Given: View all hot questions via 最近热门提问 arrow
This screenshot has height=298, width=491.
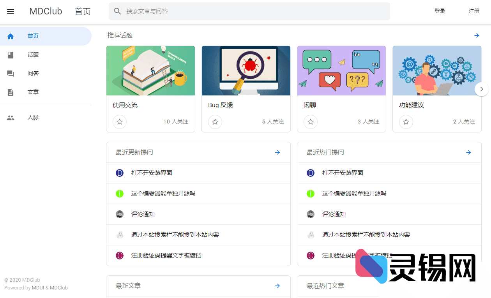Looking at the screenshot, I should pos(468,152).
